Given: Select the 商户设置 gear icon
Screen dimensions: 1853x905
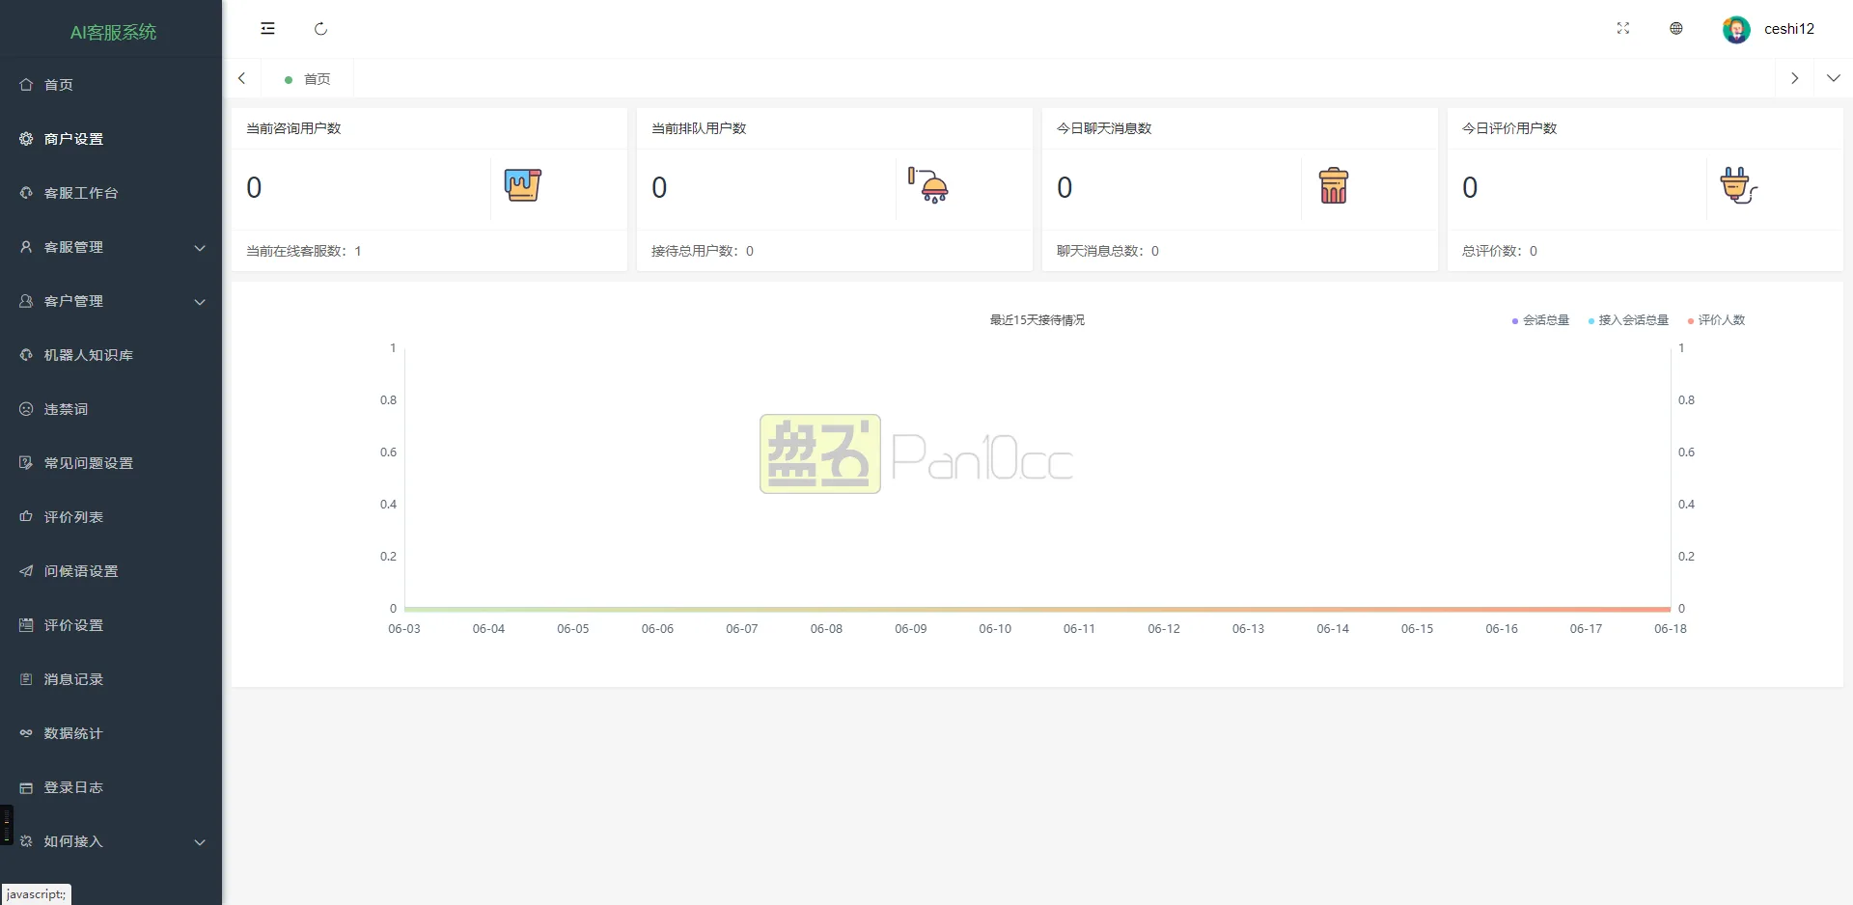Looking at the screenshot, I should (x=26, y=139).
